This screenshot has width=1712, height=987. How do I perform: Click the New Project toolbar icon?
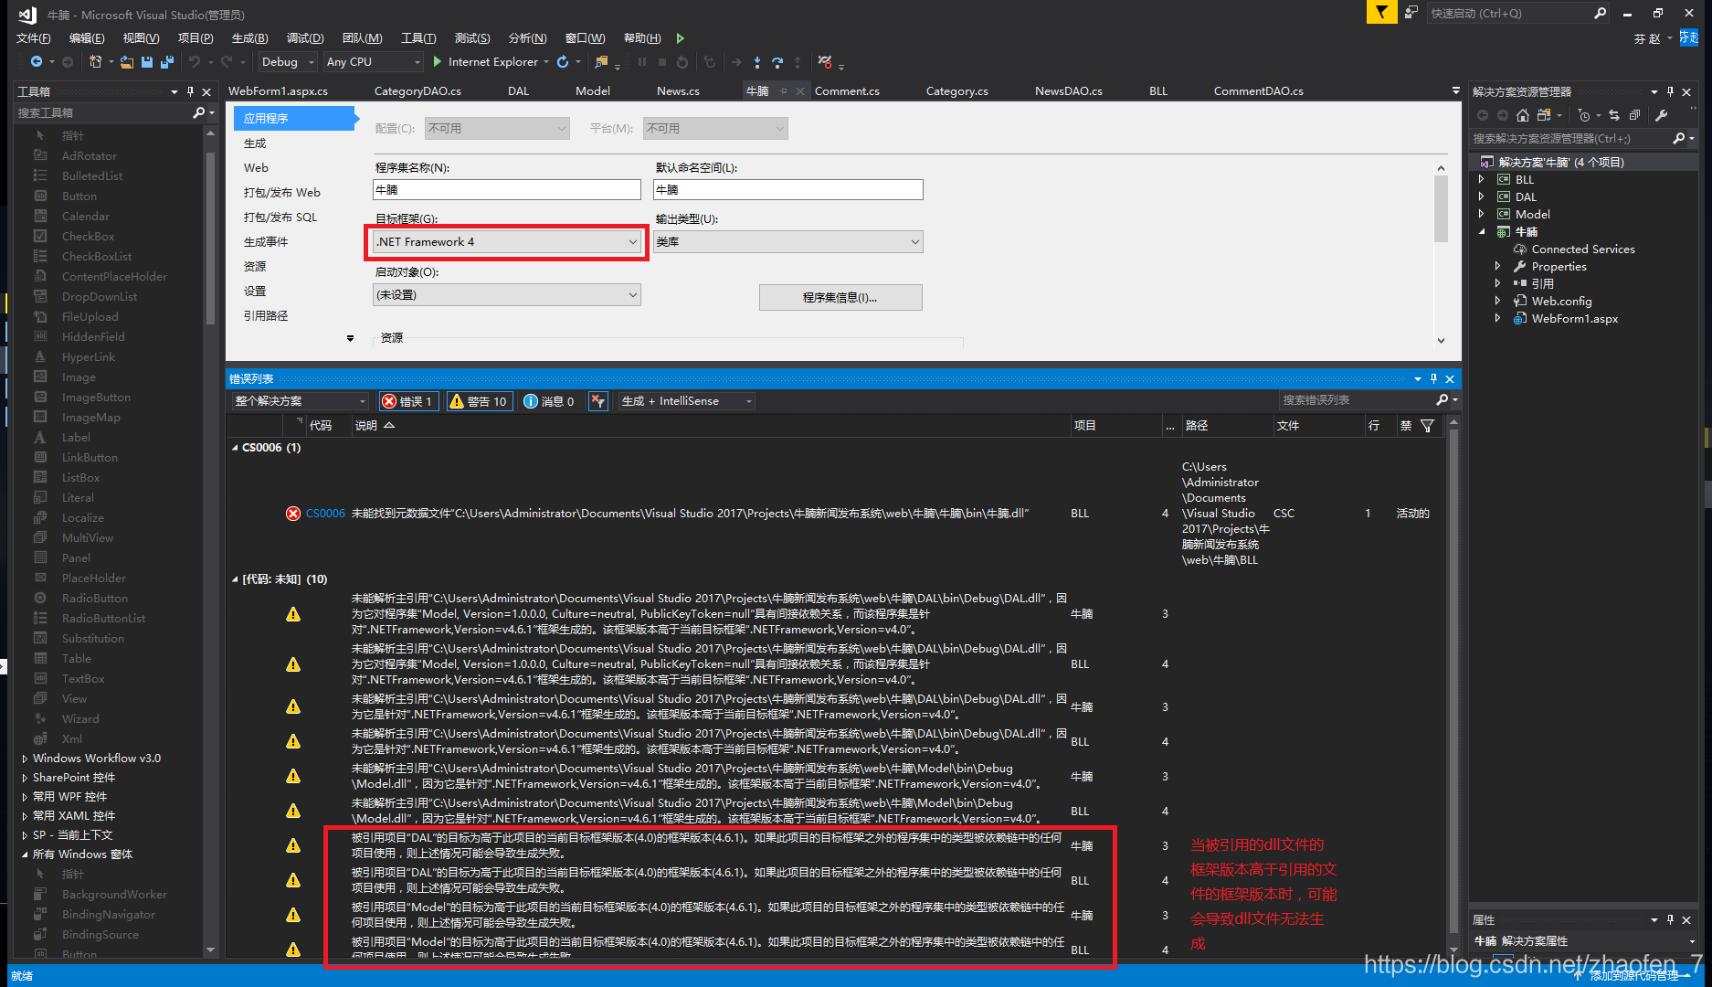(95, 62)
